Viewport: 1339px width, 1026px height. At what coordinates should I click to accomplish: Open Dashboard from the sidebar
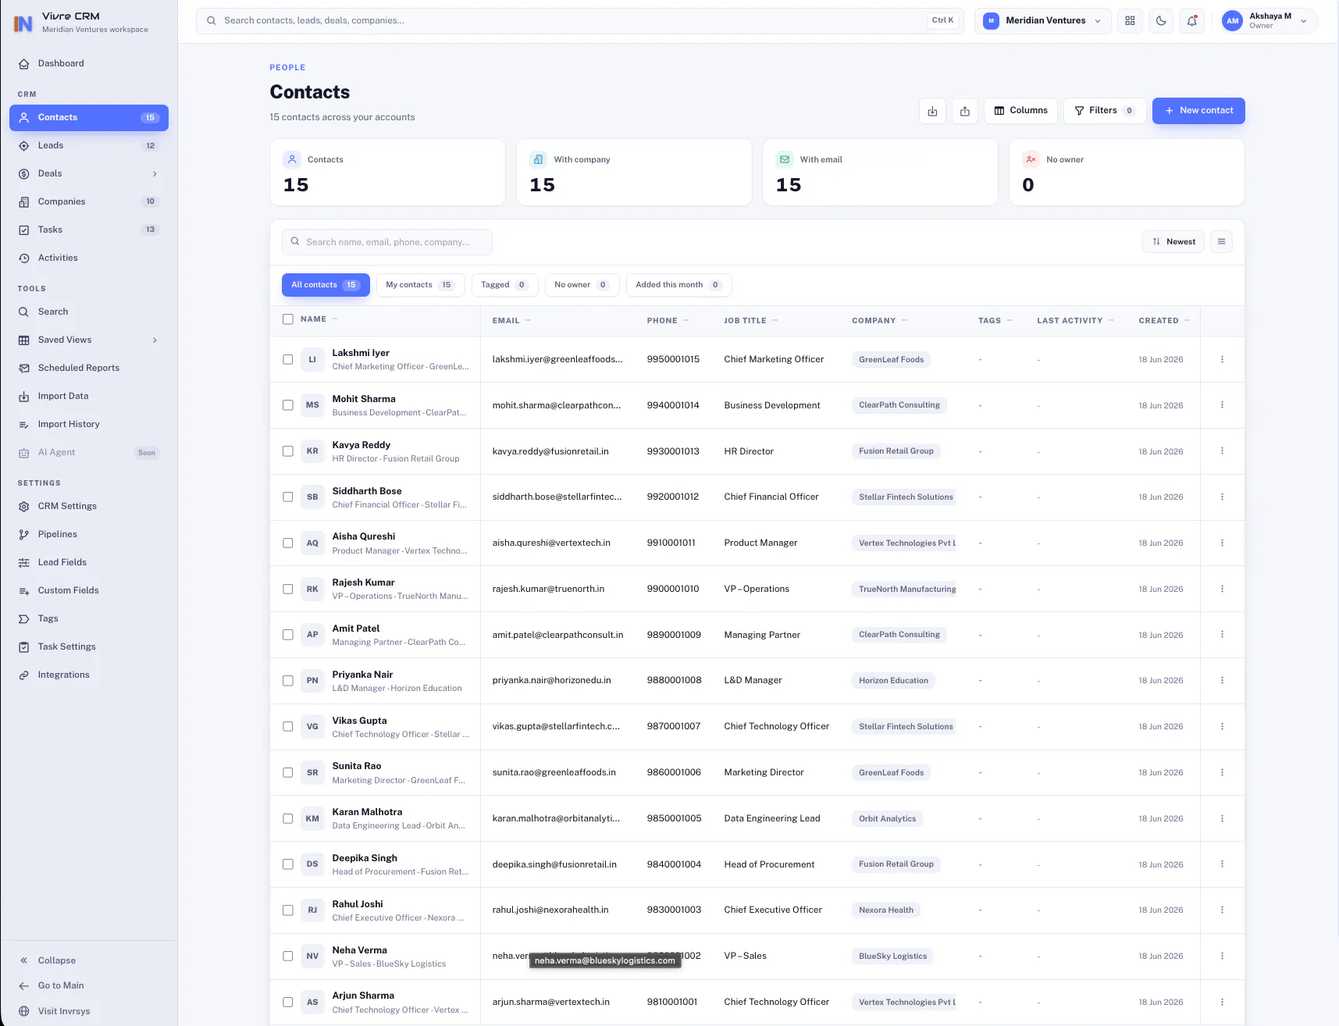pyautogui.click(x=89, y=63)
